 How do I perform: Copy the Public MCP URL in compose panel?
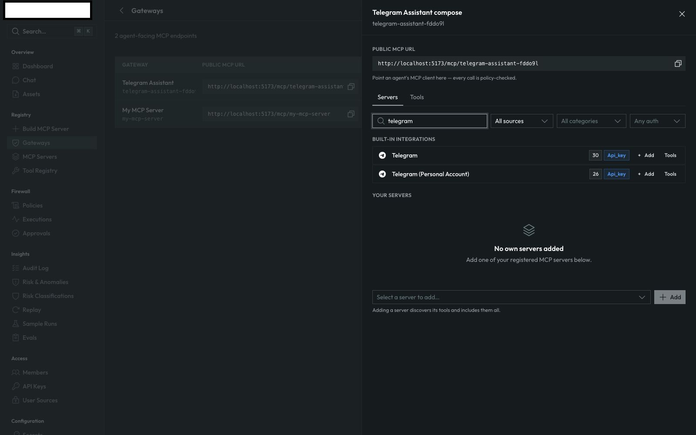678,64
